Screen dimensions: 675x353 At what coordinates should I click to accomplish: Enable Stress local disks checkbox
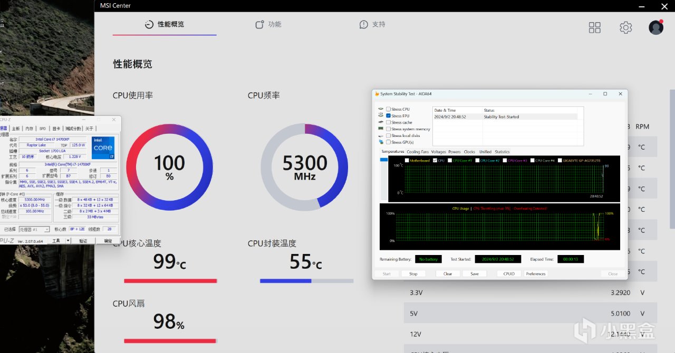click(x=389, y=135)
